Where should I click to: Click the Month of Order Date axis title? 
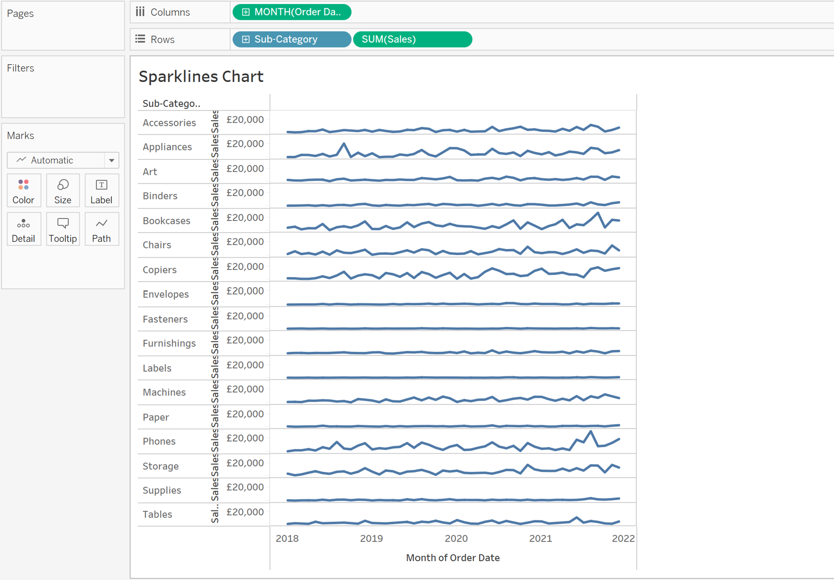click(x=452, y=558)
